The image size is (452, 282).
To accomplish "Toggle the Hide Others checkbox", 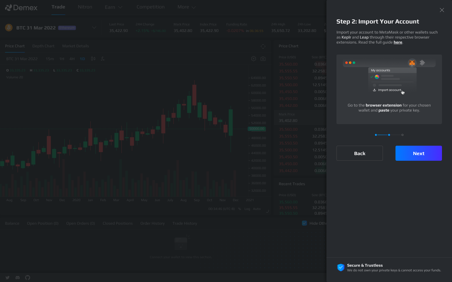I will pyautogui.click(x=304, y=223).
